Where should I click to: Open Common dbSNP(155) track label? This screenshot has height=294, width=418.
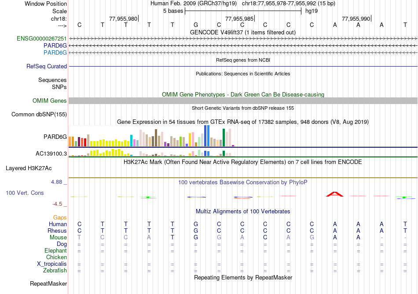(x=39, y=114)
